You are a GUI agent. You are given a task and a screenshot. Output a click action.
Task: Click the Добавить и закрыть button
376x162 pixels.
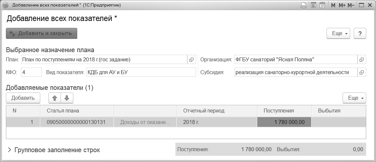[x=42, y=33]
